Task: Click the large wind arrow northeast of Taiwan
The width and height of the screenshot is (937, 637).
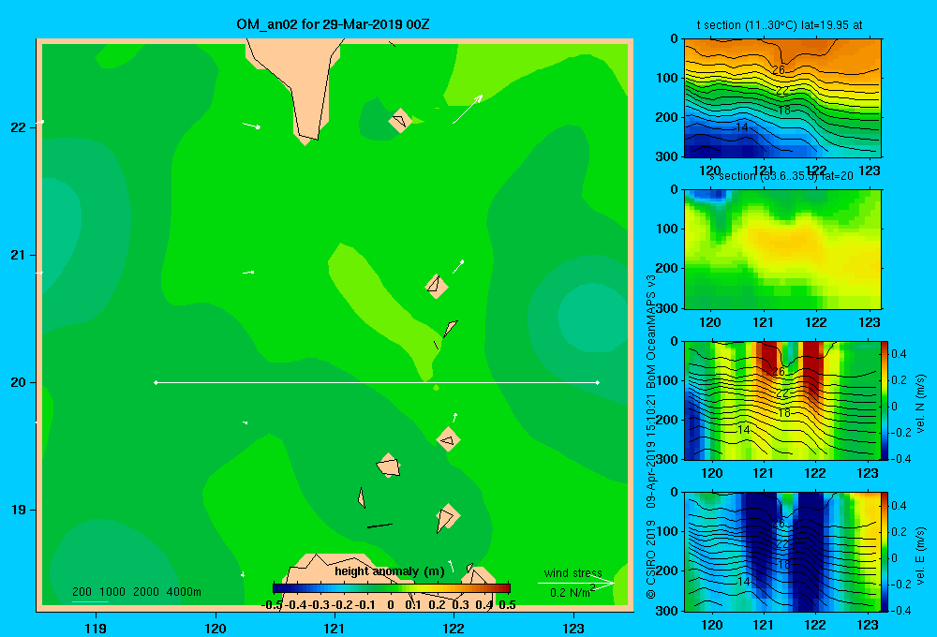Action: (468, 109)
